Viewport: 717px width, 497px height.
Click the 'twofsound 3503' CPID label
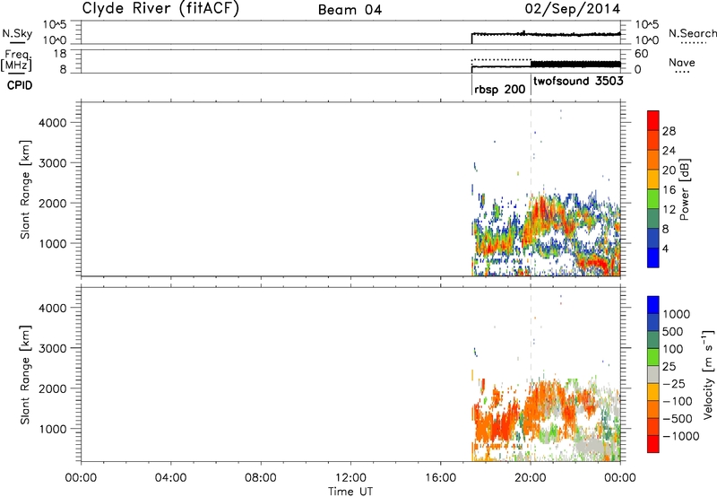578,81
